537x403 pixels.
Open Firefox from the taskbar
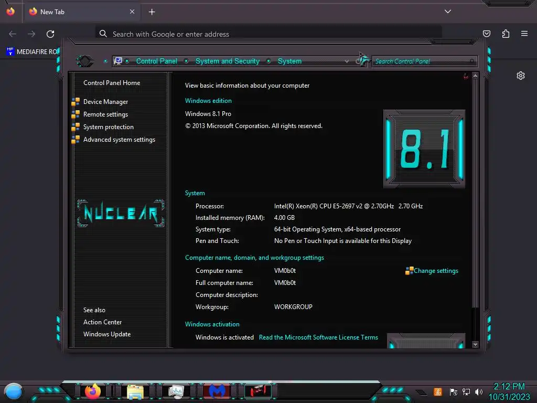(x=92, y=391)
